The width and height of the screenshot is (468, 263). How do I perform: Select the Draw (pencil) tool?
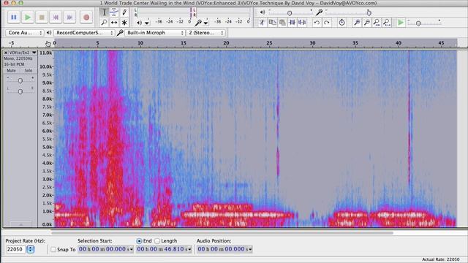(124, 12)
